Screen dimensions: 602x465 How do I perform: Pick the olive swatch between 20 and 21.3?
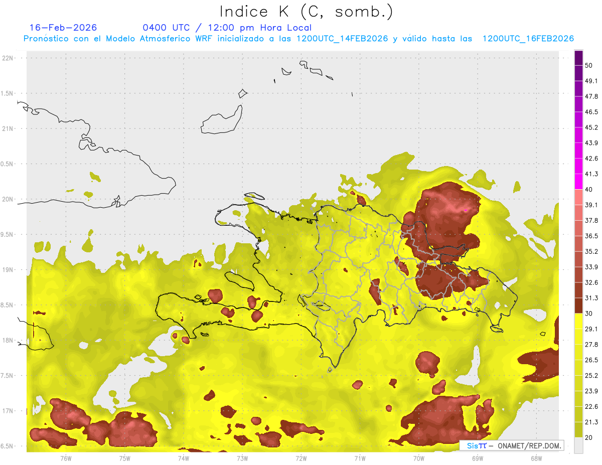click(578, 430)
